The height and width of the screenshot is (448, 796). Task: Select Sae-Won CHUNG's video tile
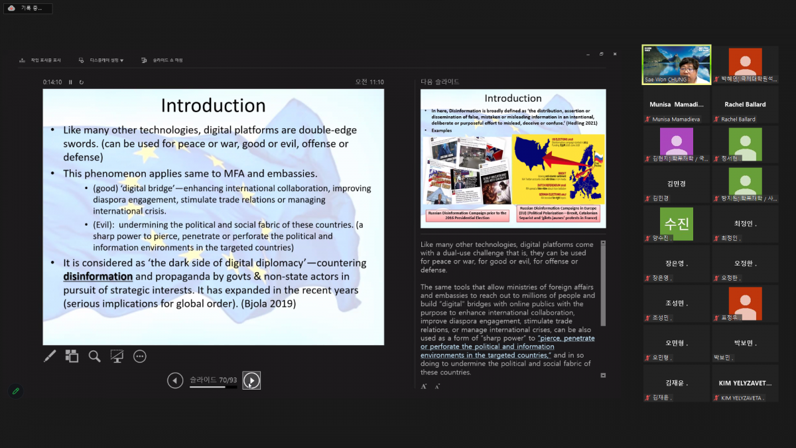(x=676, y=64)
